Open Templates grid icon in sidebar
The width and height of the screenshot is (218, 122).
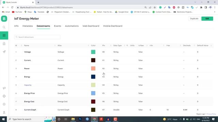(x=4, y=35)
